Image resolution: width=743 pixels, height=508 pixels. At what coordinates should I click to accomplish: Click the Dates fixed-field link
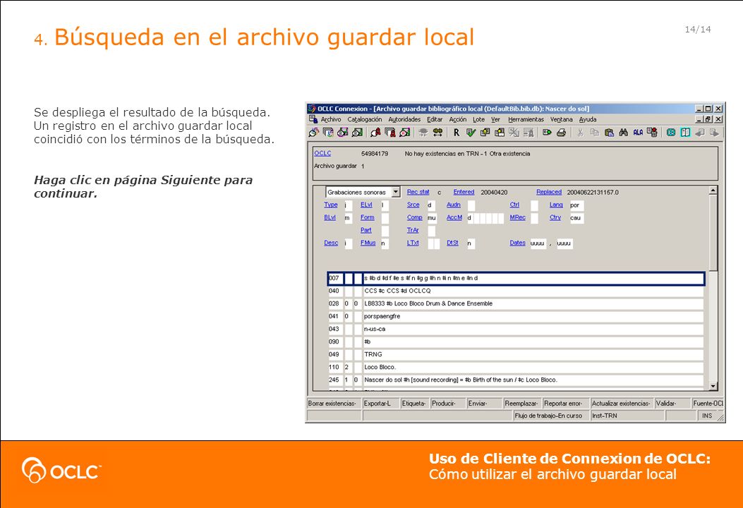tap(517, 243)
